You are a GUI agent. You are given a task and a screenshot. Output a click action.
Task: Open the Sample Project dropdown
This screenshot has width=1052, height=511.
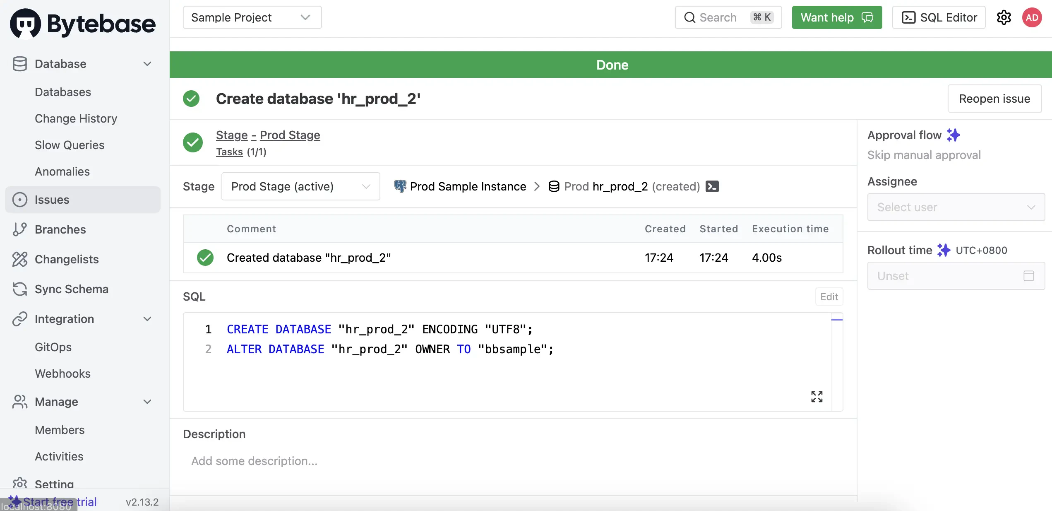pyautogui.click(x=252, y=17)
